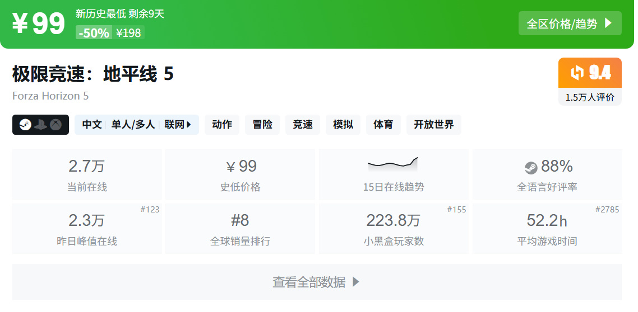Expand 查看全部数据 to view all data

click(317, 282)
